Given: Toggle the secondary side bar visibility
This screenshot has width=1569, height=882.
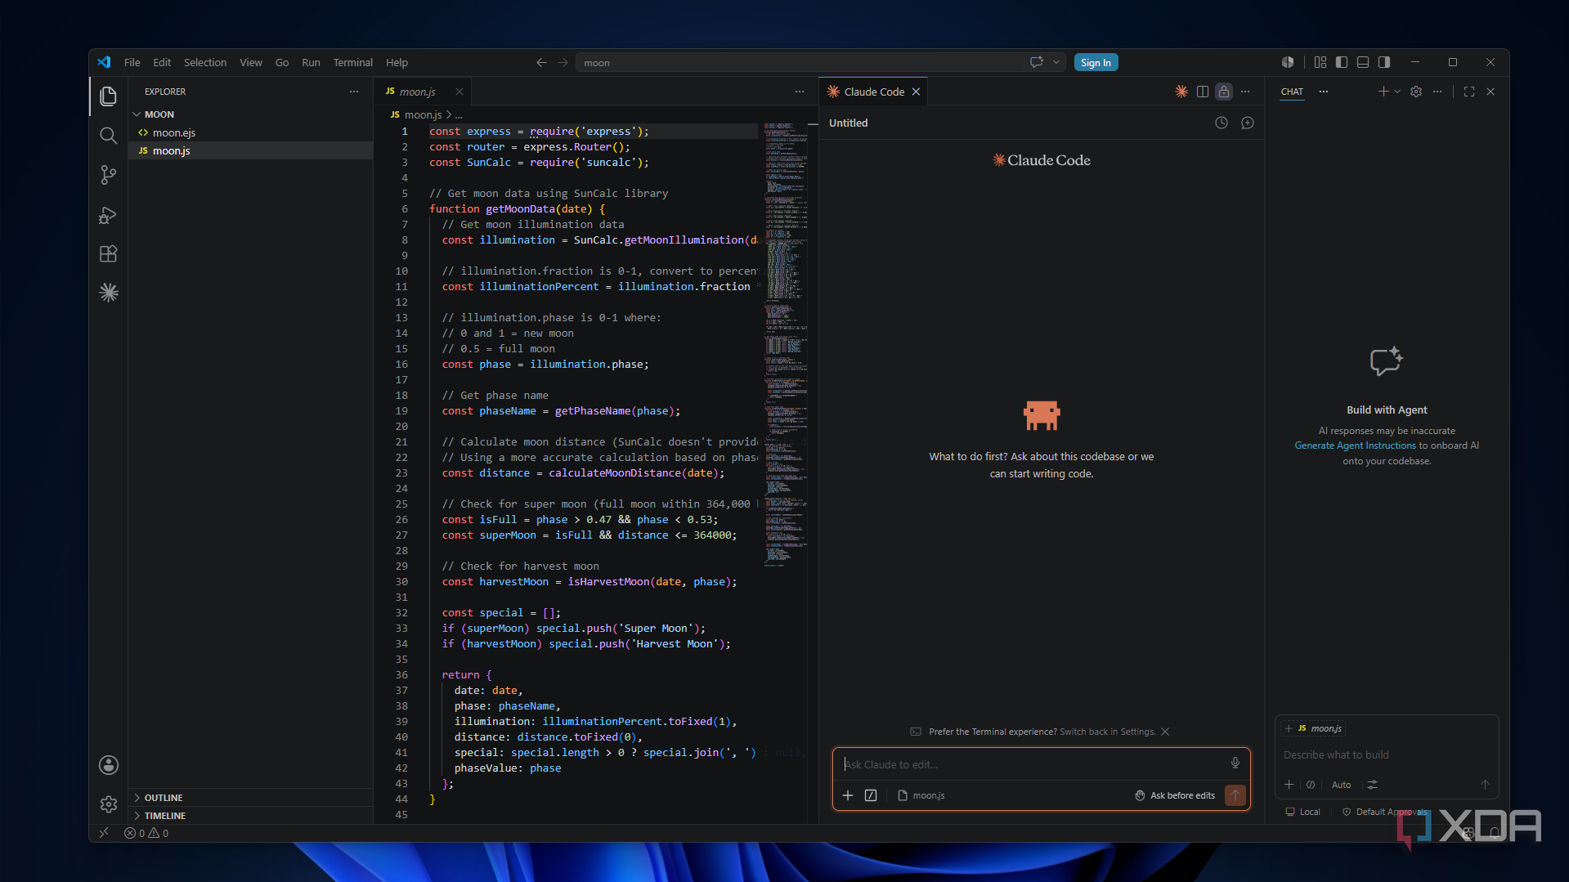Looking at the screenshot, I should (1383, 62).
